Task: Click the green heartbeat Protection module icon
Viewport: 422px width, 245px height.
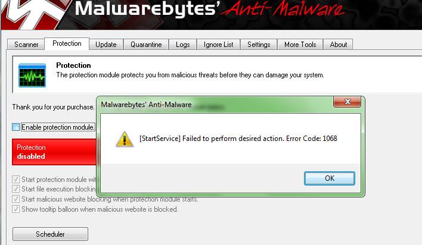Action: click(x=32, y=76)
